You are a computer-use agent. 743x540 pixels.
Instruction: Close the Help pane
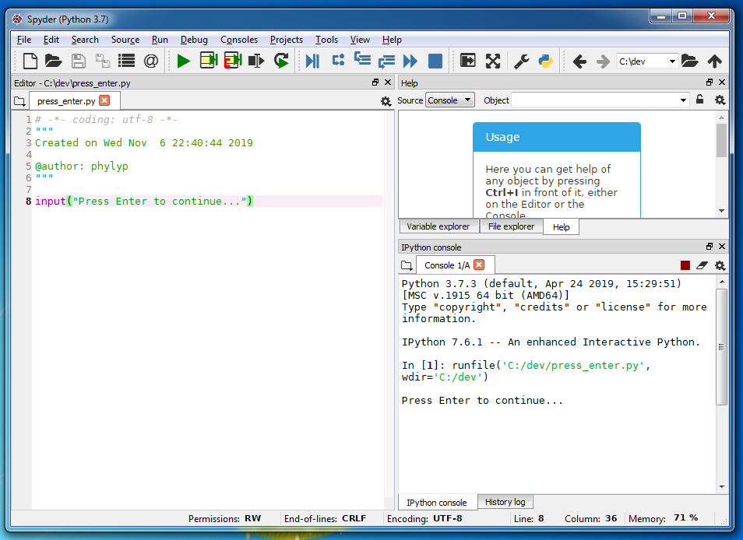pyautogui.click(x=722, y=82)
